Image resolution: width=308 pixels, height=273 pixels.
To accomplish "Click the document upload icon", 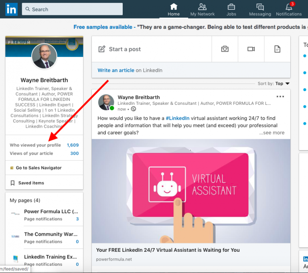I will [x=277, y=49].
